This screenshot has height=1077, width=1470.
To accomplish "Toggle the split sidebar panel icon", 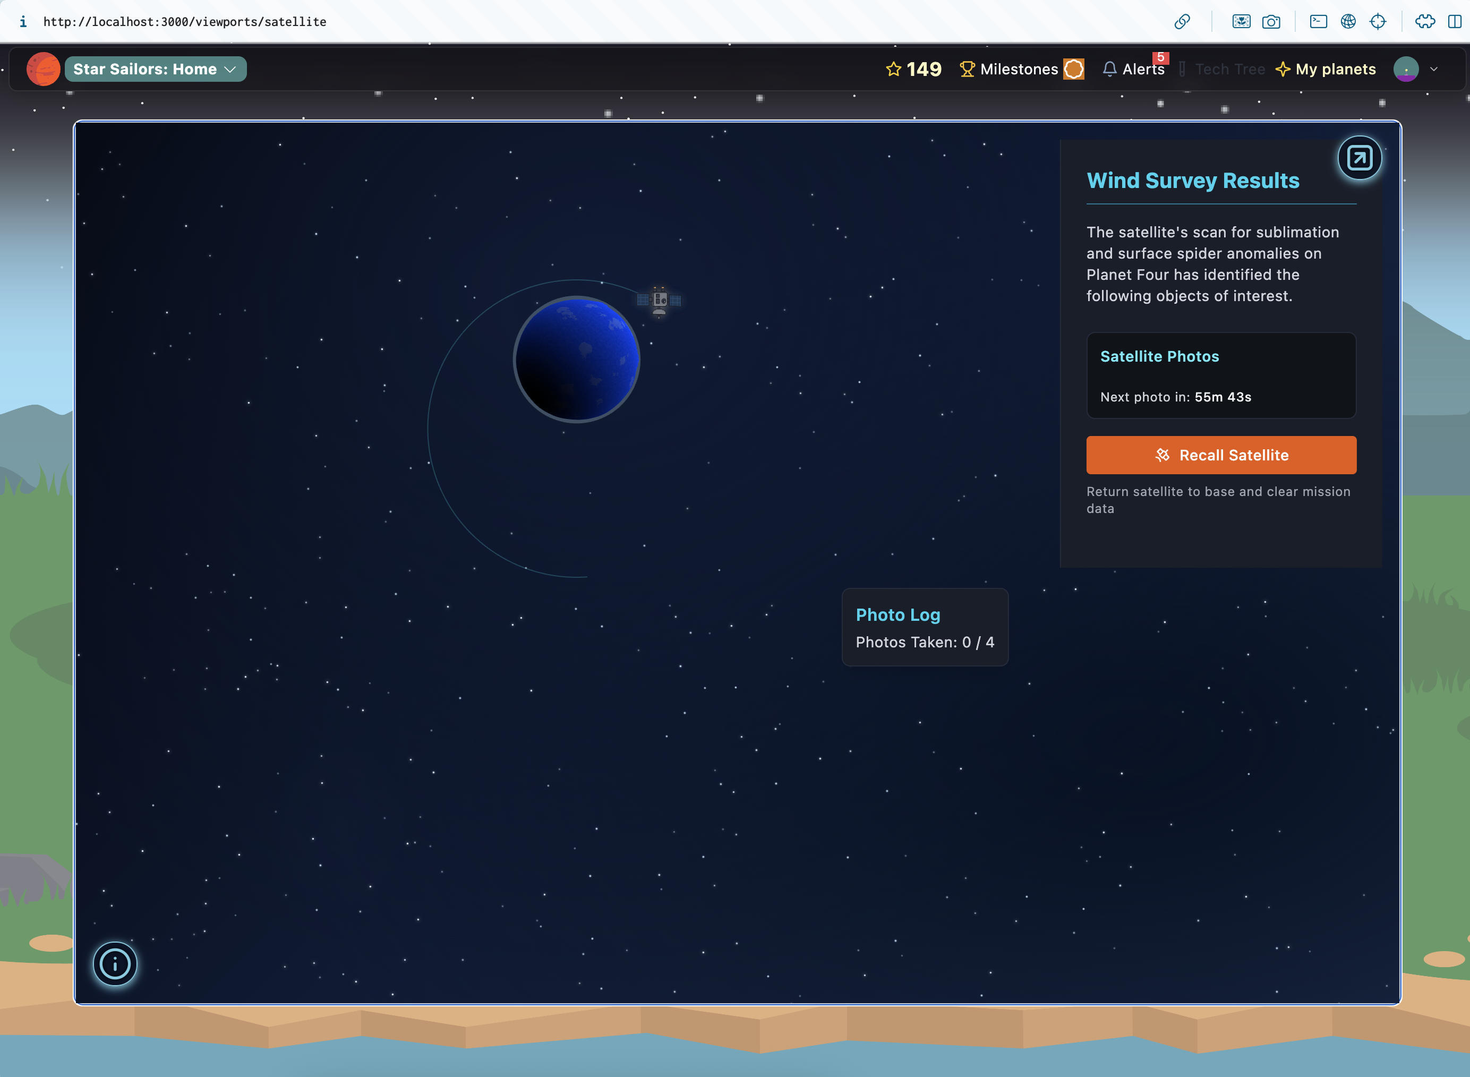I will pos(1455,22).
